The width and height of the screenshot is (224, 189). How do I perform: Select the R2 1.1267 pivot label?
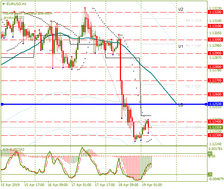(193, 86)
